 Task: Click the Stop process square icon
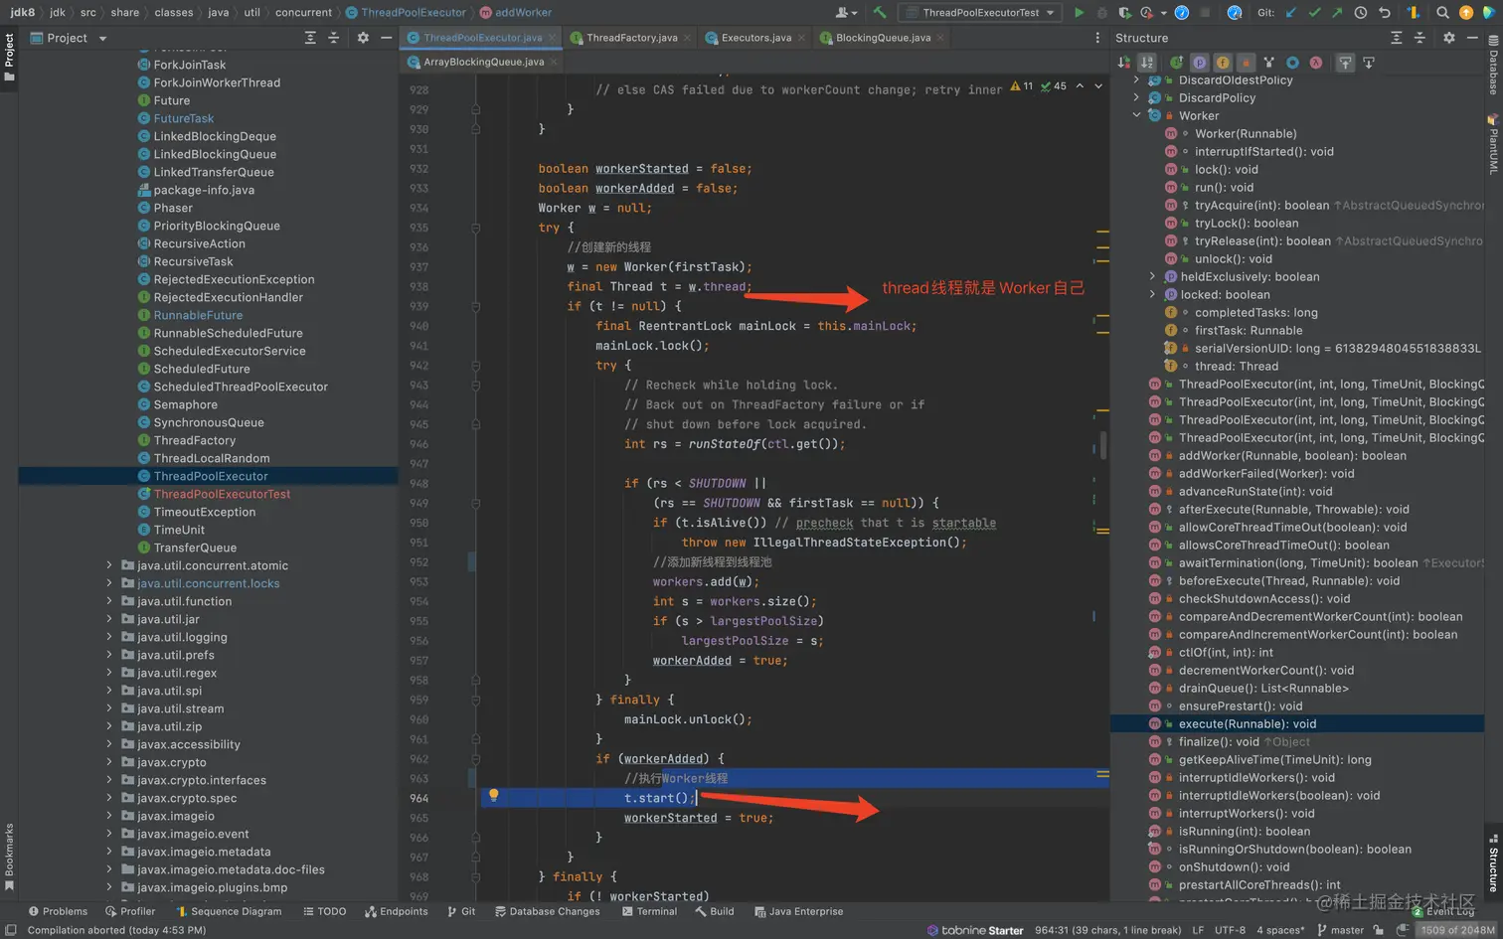click(x=1205, y=12)
